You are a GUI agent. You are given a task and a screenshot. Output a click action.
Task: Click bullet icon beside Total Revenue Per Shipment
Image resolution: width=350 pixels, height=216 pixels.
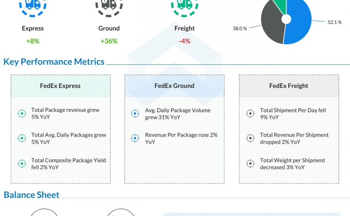250,138
